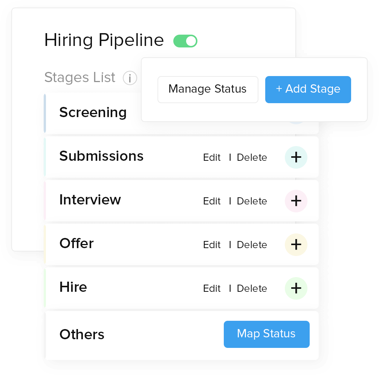Toggle the Hiring Pipeline switch
The image size is (379, 375).
[x=185, y=41]
